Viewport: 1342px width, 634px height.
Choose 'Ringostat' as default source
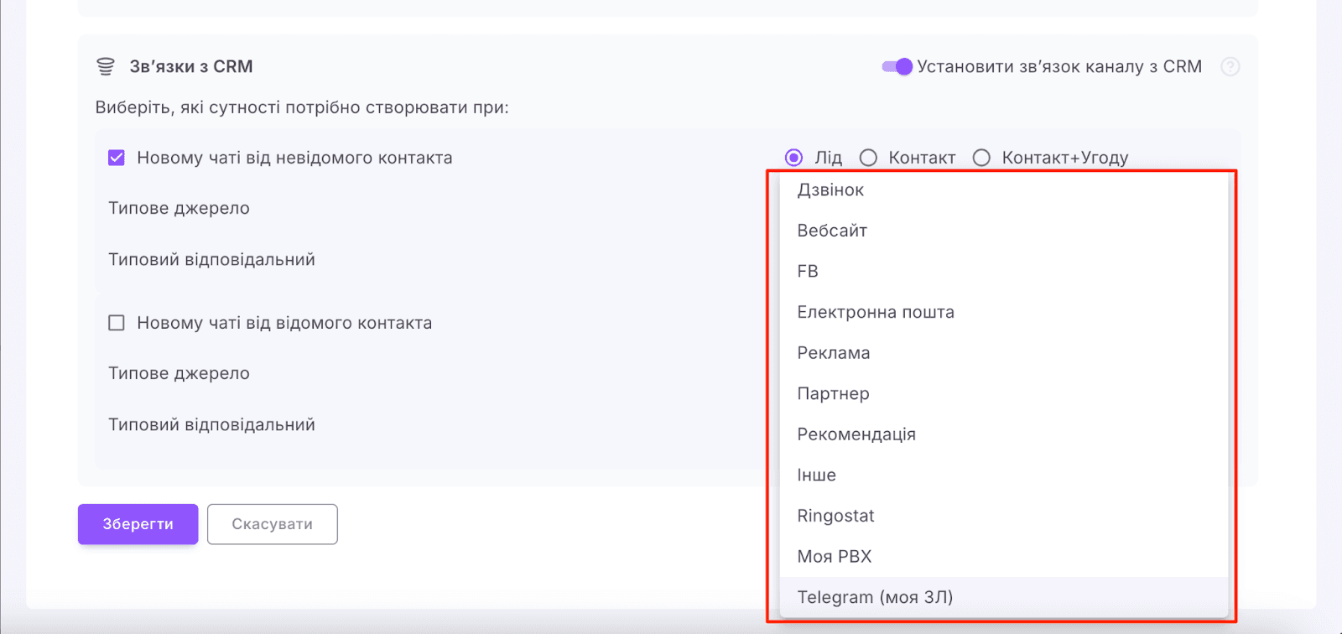point(835,515)
